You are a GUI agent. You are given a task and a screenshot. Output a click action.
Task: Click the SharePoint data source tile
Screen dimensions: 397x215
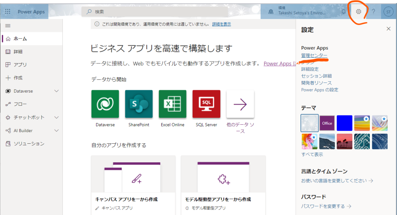coord(139,104)
